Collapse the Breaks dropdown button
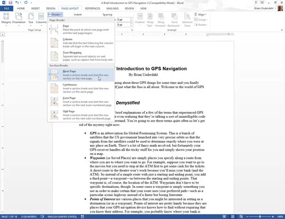Image resolution: width=285 pixels, height=219 pixels. point(55,14)
